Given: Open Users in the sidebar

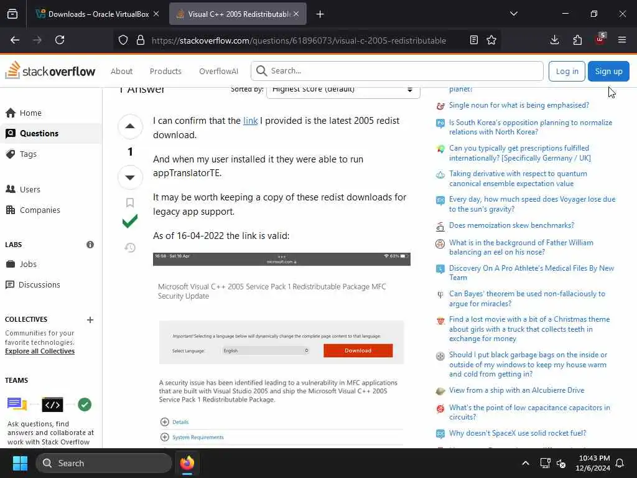Looking at the screenshot, I should coord(51,189).
